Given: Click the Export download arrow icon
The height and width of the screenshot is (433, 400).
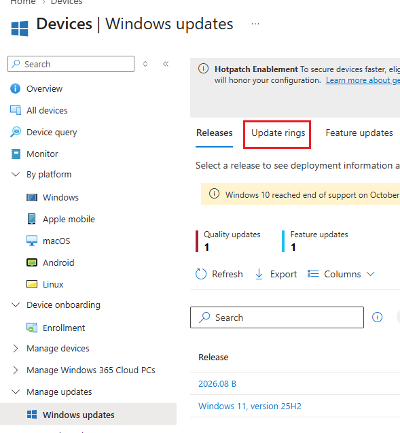Looking at the screenshot, I should (259, 274).
